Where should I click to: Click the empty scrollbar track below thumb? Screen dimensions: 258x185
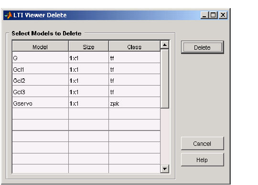click(x=165, y=136)
